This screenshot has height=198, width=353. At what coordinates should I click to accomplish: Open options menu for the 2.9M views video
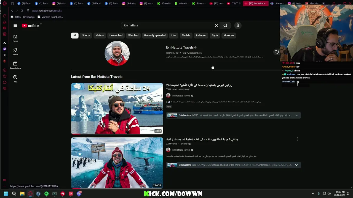297,139
